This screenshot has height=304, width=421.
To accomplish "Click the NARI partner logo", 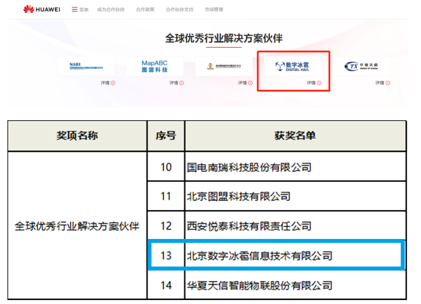I will point(86,67).
